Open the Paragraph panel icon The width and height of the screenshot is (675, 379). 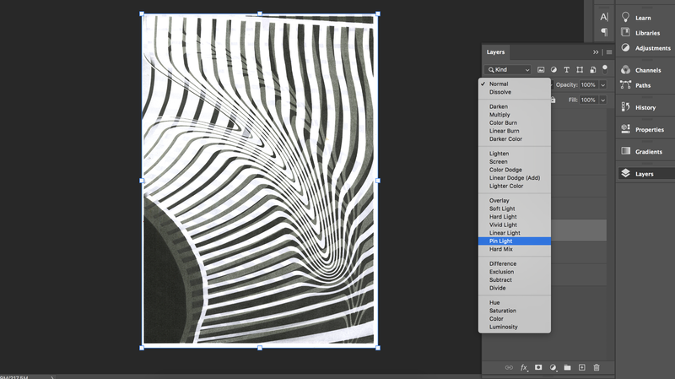(604, 32)
